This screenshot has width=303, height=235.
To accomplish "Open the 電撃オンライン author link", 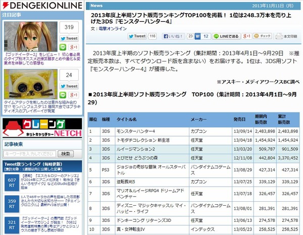I will 113,29.
